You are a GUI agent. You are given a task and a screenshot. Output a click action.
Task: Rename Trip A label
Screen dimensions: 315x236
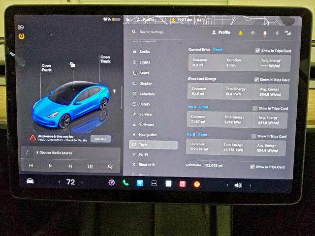pos(191,107)
